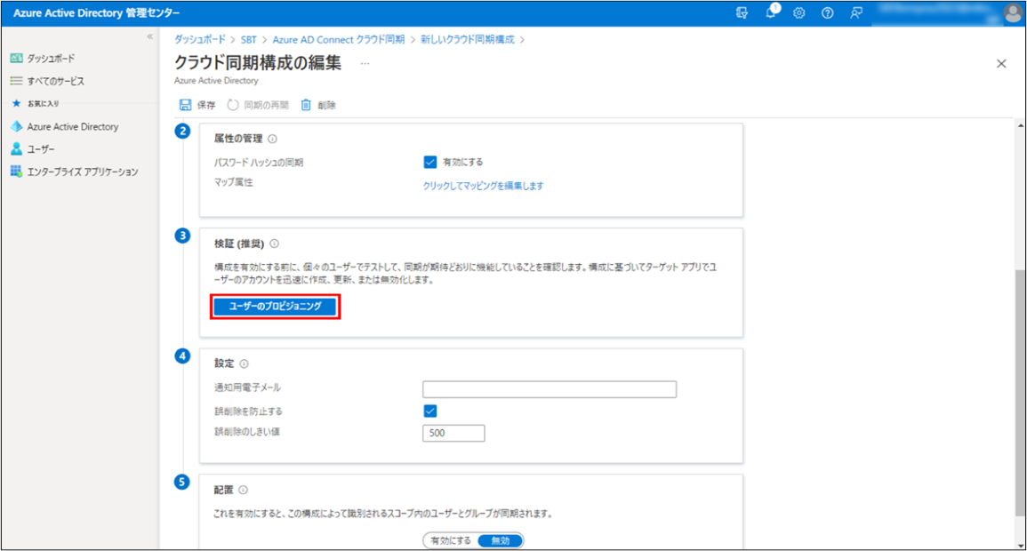Image resolution: width=1027 pixels, height=551 pixels.
Task: Close the cloud sync configuration blade
Action: click(1001, 63)
